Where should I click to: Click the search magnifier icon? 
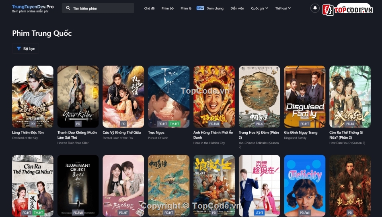(68, 8)
